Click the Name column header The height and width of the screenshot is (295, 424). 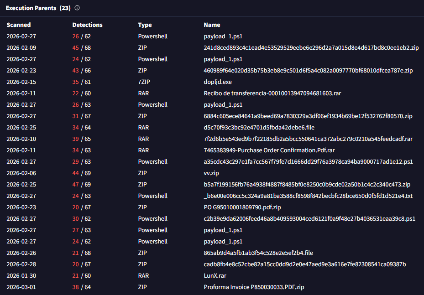[212, 25]
